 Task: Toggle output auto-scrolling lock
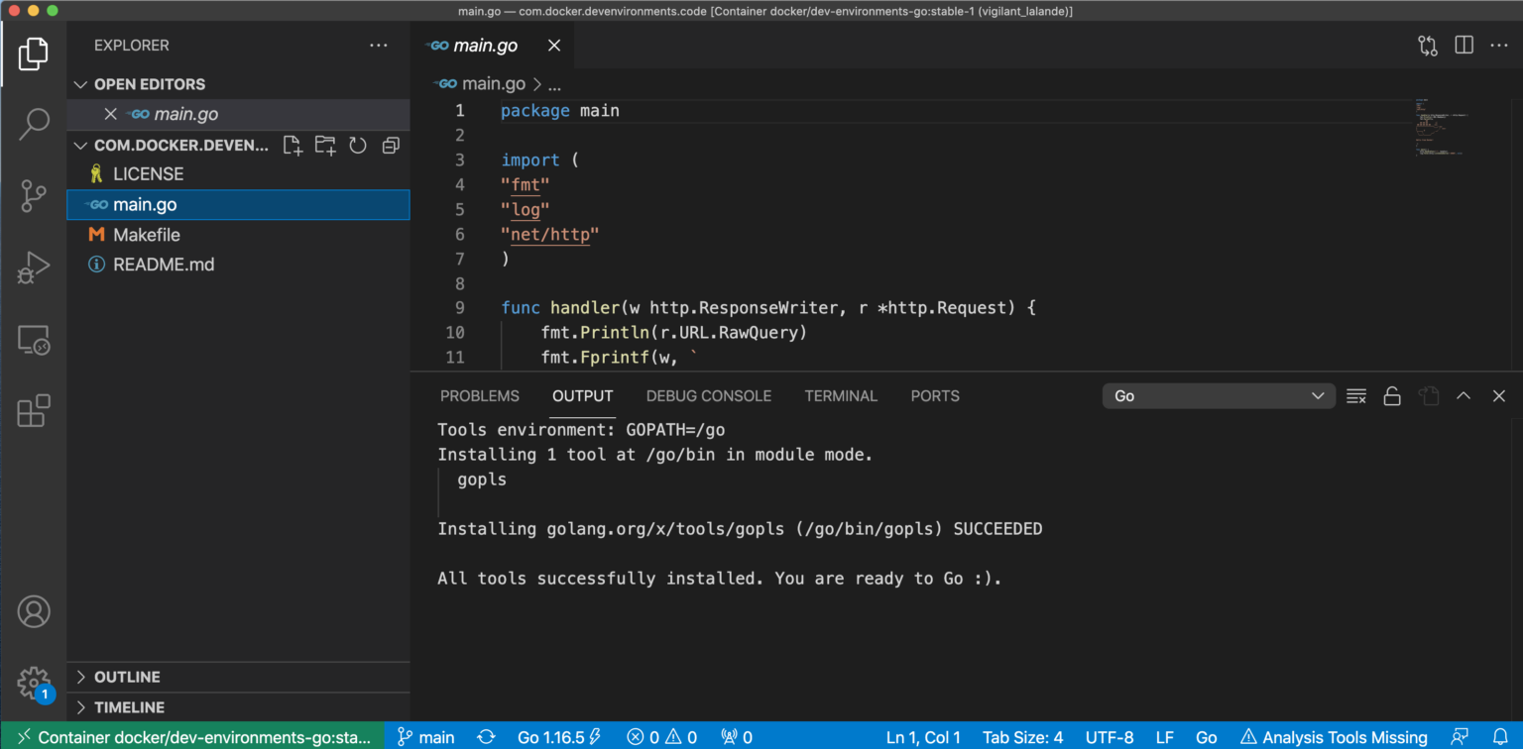click(1391, 395)
